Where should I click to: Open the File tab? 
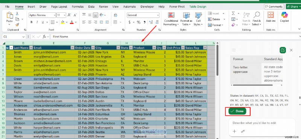7,7
